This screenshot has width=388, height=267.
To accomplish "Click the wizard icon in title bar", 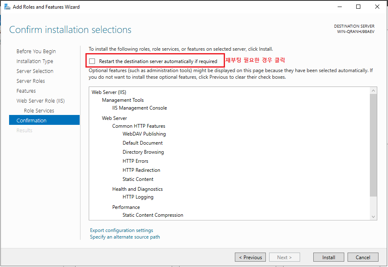I will (7, 7).
